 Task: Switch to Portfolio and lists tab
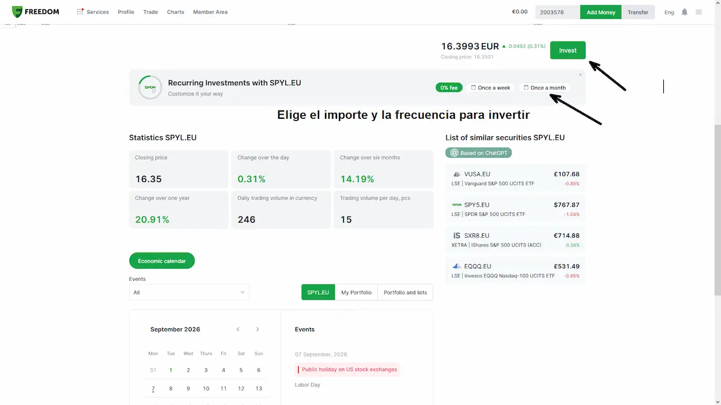point(406,292)
